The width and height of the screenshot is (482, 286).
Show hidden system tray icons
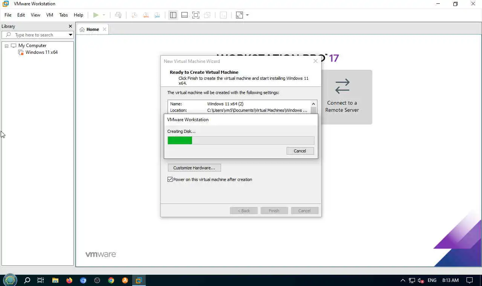tap(403, 280)
